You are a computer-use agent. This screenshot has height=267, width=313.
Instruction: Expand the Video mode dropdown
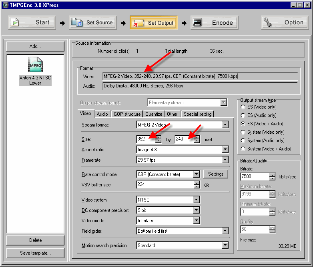pos(197,220)
